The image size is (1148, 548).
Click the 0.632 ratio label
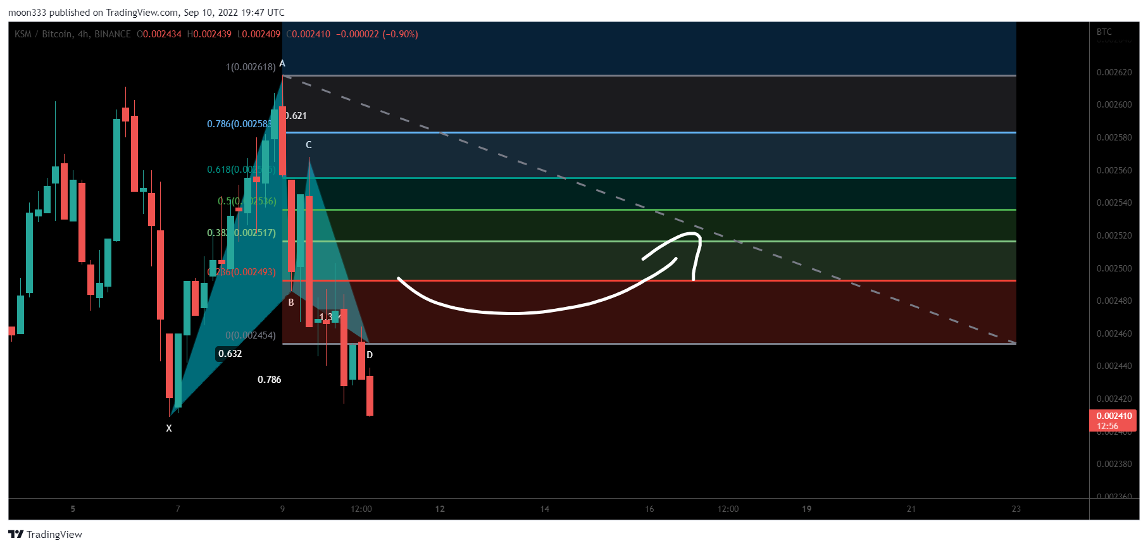pyautogui.click(x=230, y=354)
